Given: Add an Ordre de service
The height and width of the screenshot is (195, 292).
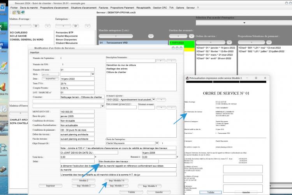Looking at the screenshot, I should coord(211,43).
